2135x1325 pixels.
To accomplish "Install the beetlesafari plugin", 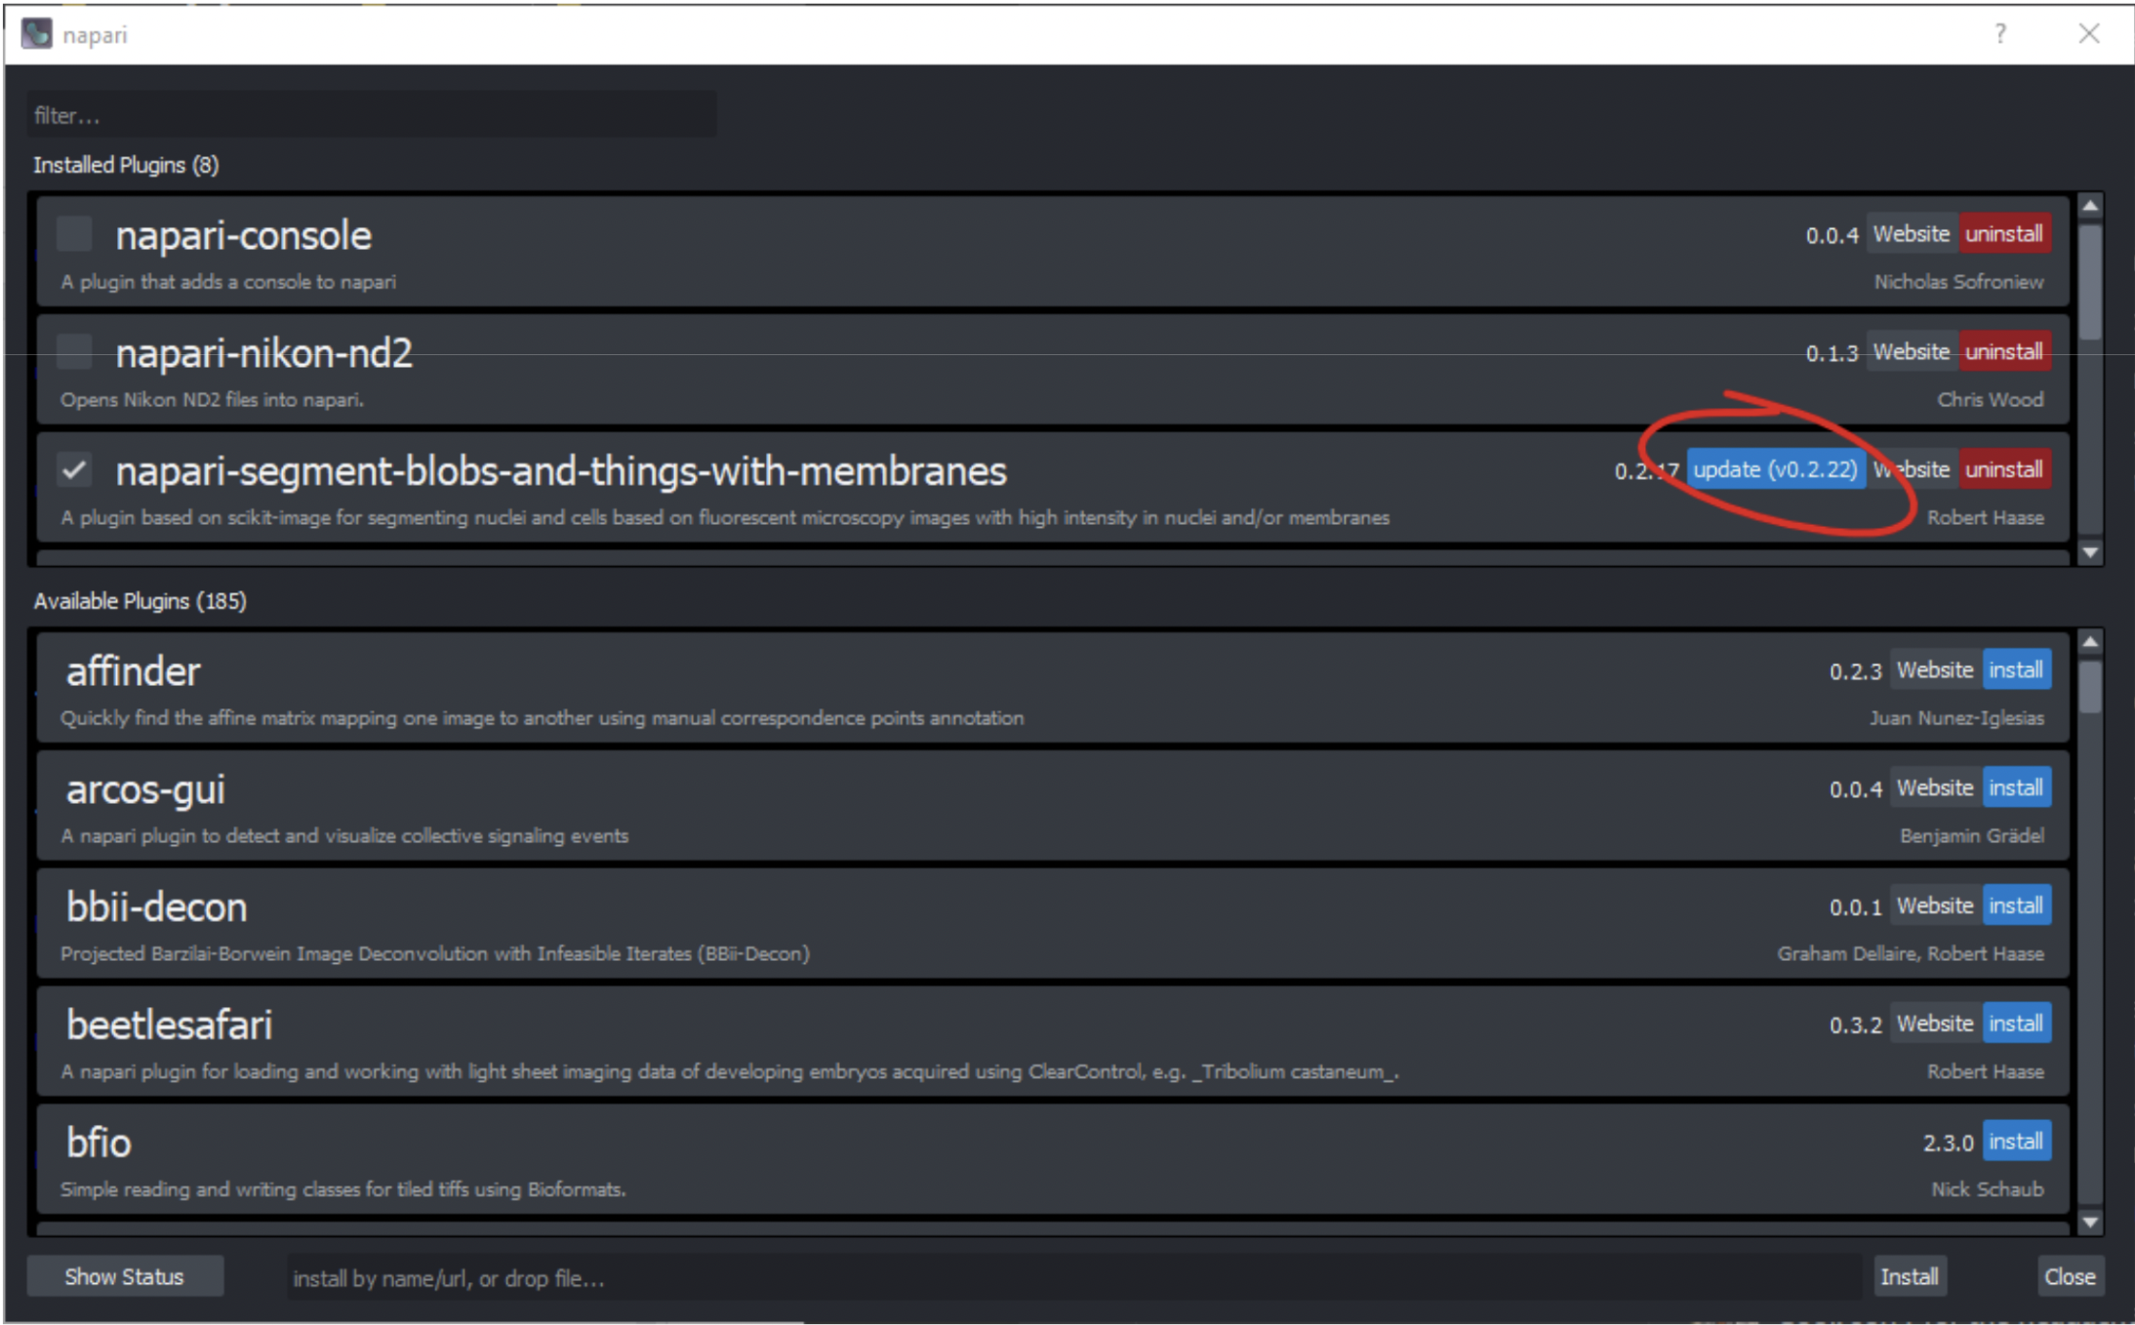I will 2016,1024.
